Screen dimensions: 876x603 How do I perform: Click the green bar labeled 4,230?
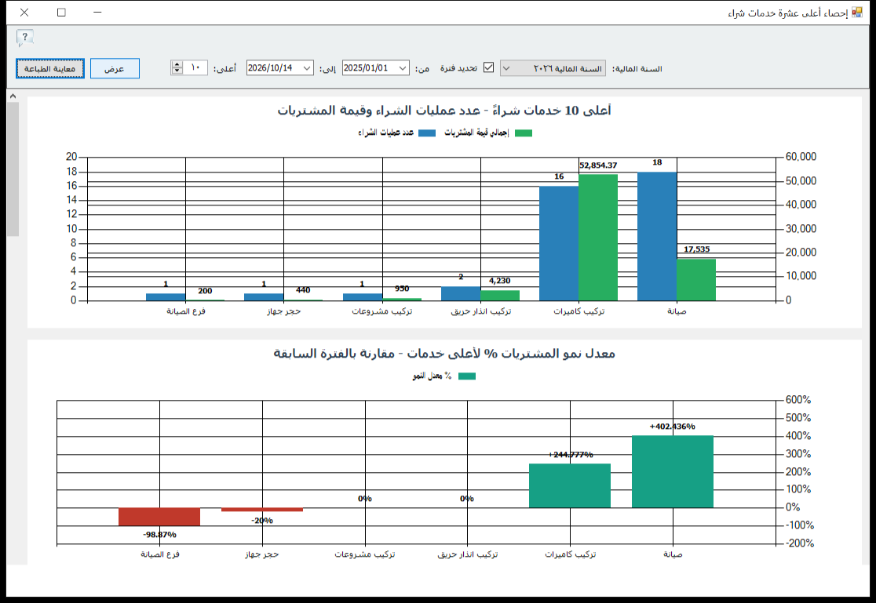(500, 296)
